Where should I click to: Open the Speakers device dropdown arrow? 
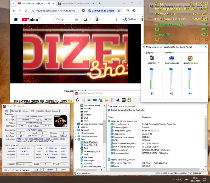coord(159,63)
